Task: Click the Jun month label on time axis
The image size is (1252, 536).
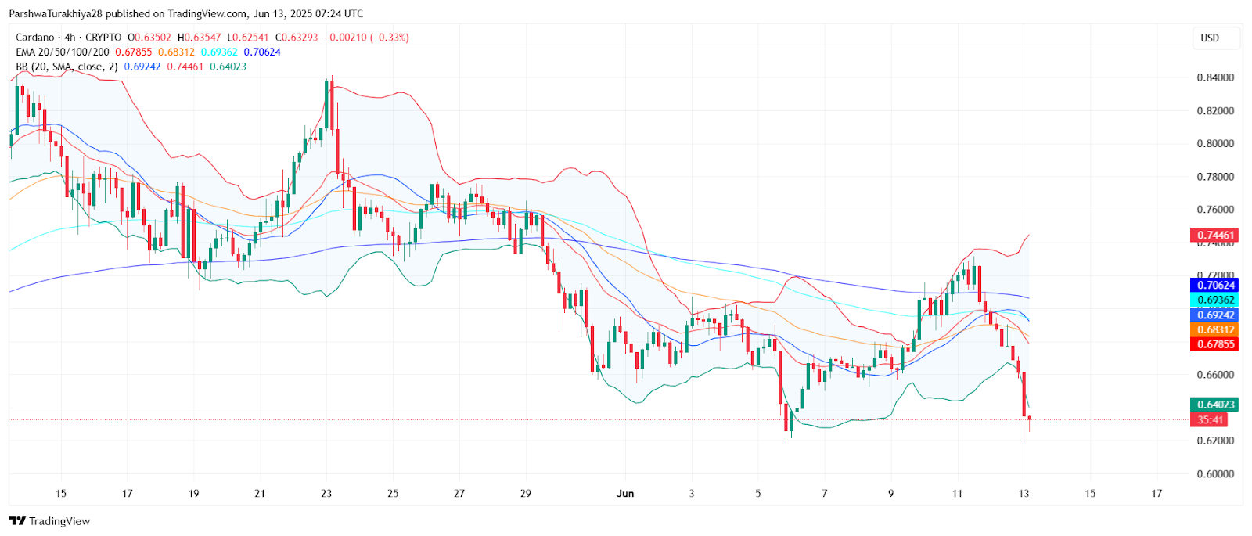Action: [x=625, y=494]
